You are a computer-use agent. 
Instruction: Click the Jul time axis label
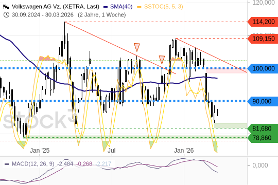(x=112, y=151)
